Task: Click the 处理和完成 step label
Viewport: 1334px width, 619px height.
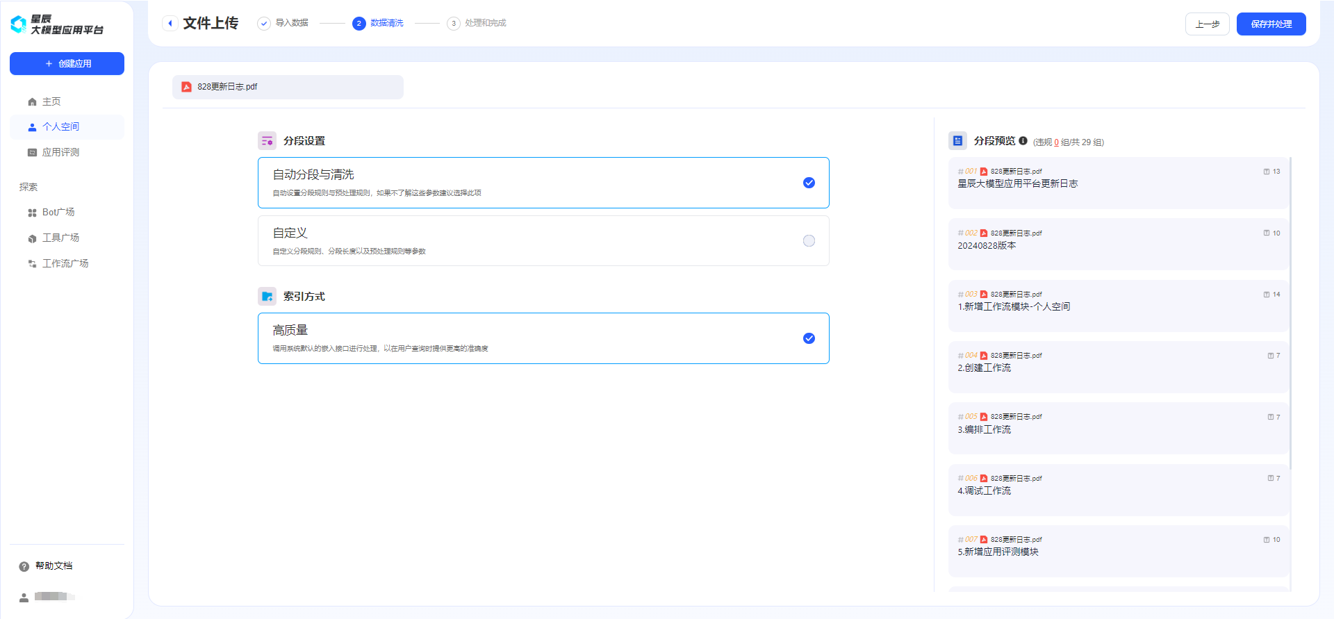Action: (x=486, y=24)
